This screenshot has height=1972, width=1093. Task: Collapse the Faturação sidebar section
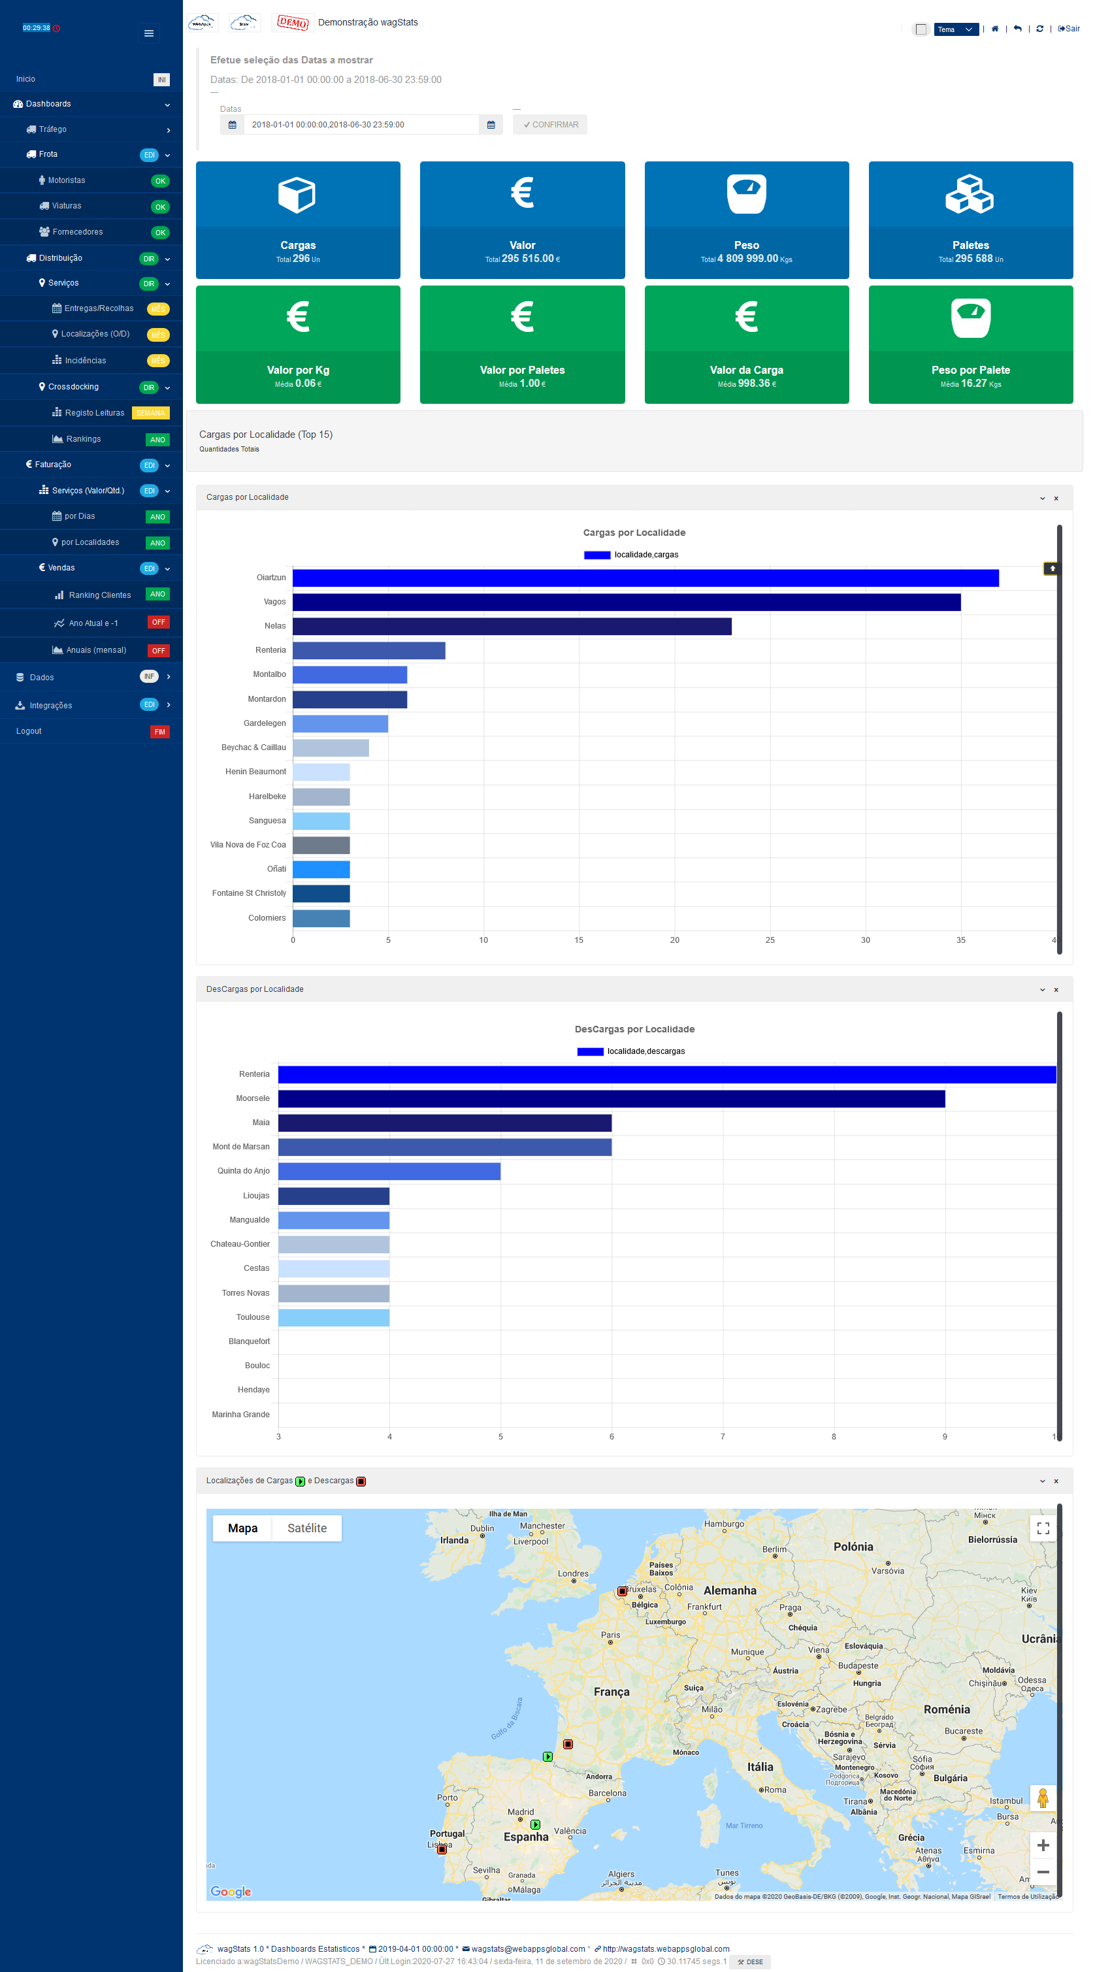click(x=91, y=465)
